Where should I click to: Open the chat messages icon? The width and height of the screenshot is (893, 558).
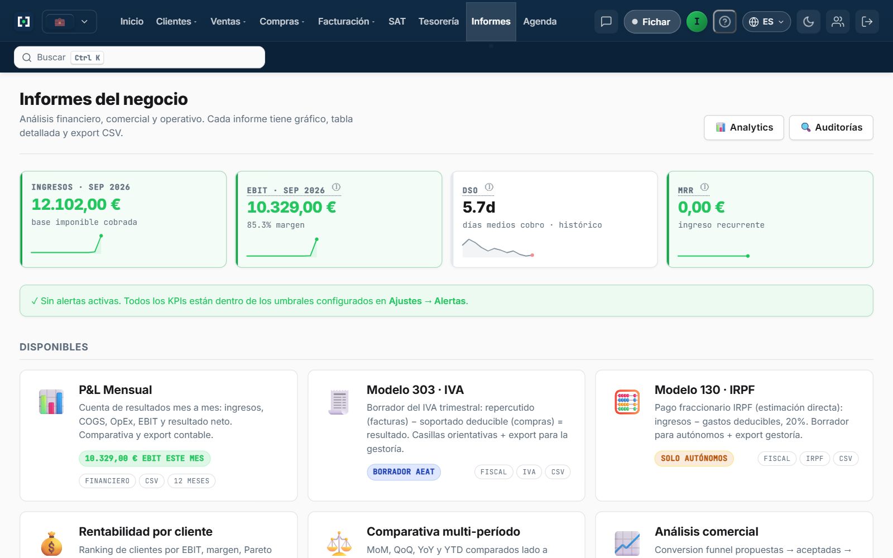click(606, 22)
